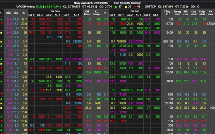Click the green up-arrow beside 67 in header

116,7
